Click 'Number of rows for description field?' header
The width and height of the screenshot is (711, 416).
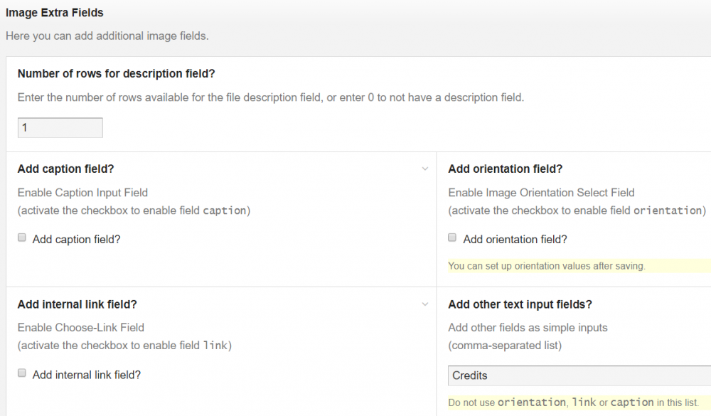(x=116, y=74)
